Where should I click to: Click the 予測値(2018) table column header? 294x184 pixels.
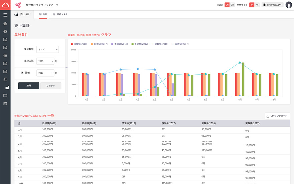pyautogui.click(x=129, y=123)
